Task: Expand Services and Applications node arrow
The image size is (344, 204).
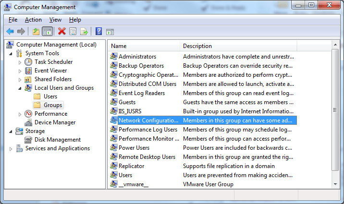Action: [11, 149]
